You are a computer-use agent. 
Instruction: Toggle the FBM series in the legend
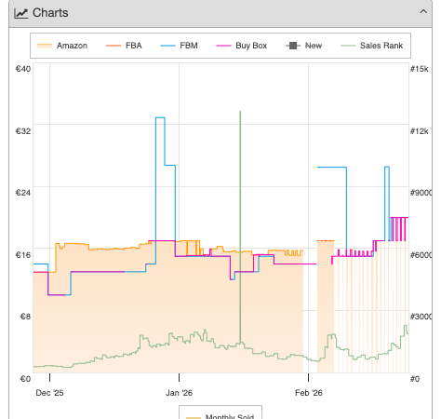[179, 46]
